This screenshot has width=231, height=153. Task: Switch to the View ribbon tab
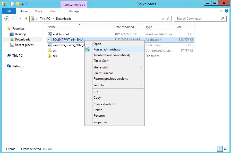tap(53, 11)
